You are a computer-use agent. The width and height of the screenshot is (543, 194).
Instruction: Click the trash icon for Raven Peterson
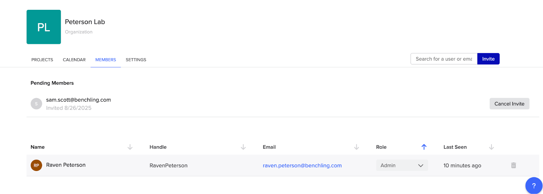513,165
